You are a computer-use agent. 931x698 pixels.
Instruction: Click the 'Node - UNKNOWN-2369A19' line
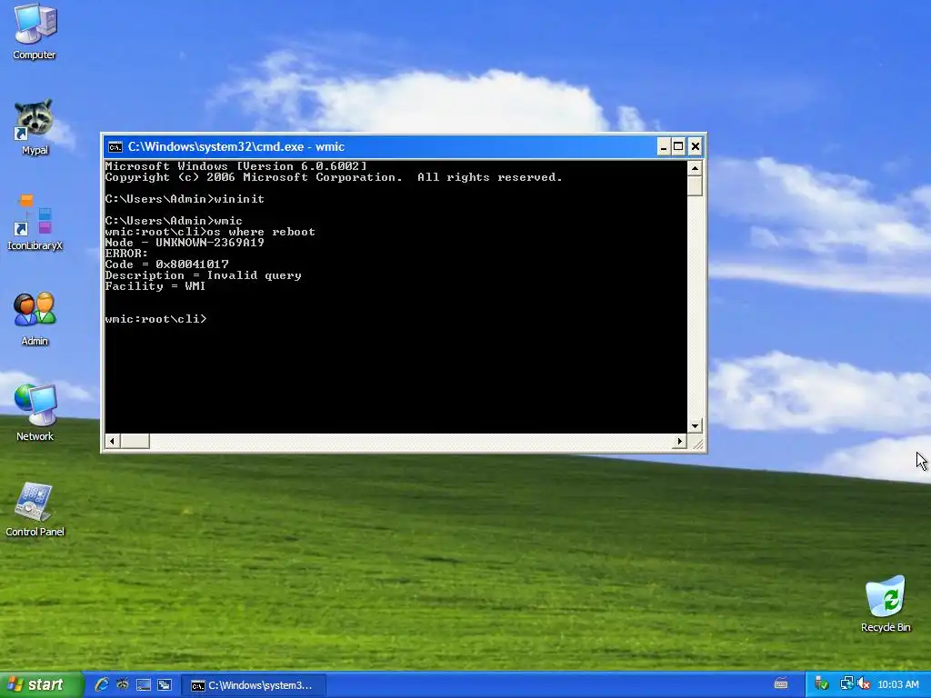(185, 243)
